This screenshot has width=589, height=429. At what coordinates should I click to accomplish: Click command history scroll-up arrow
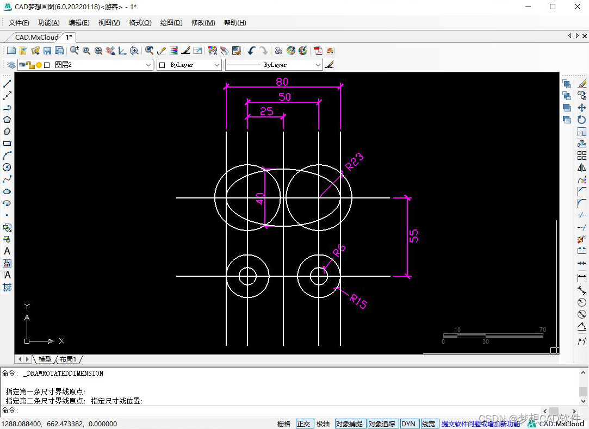[584, 372]
